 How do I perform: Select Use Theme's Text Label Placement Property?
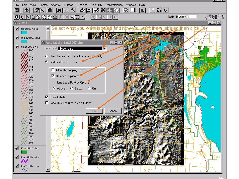[47, 56]
